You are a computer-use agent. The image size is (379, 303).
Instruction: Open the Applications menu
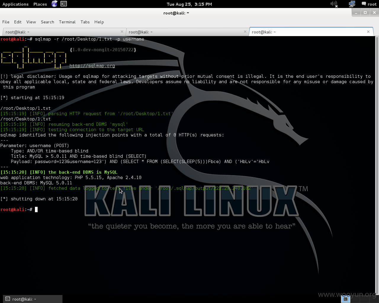coord(15,4)
